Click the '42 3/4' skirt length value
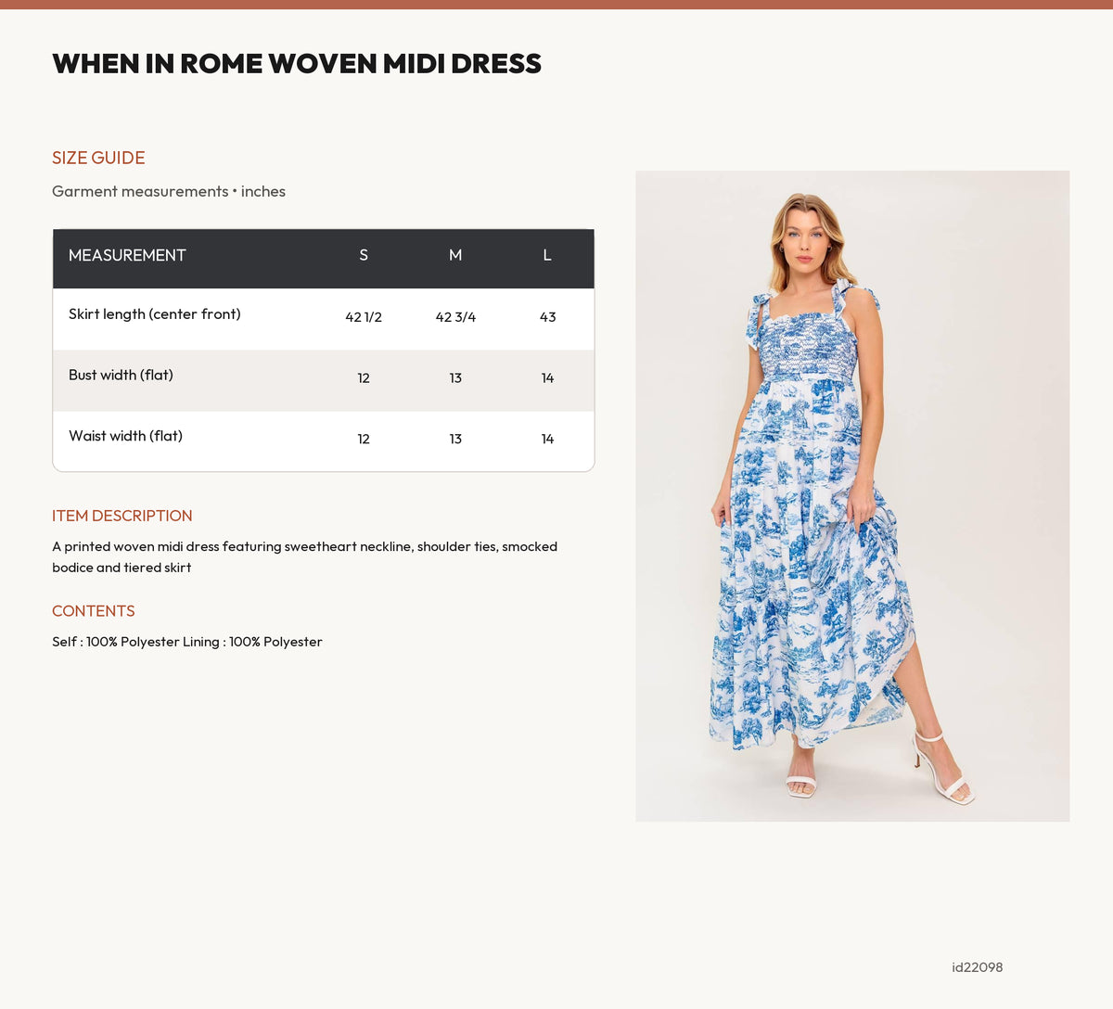The image size is (1113, 1009). (455, 317)
